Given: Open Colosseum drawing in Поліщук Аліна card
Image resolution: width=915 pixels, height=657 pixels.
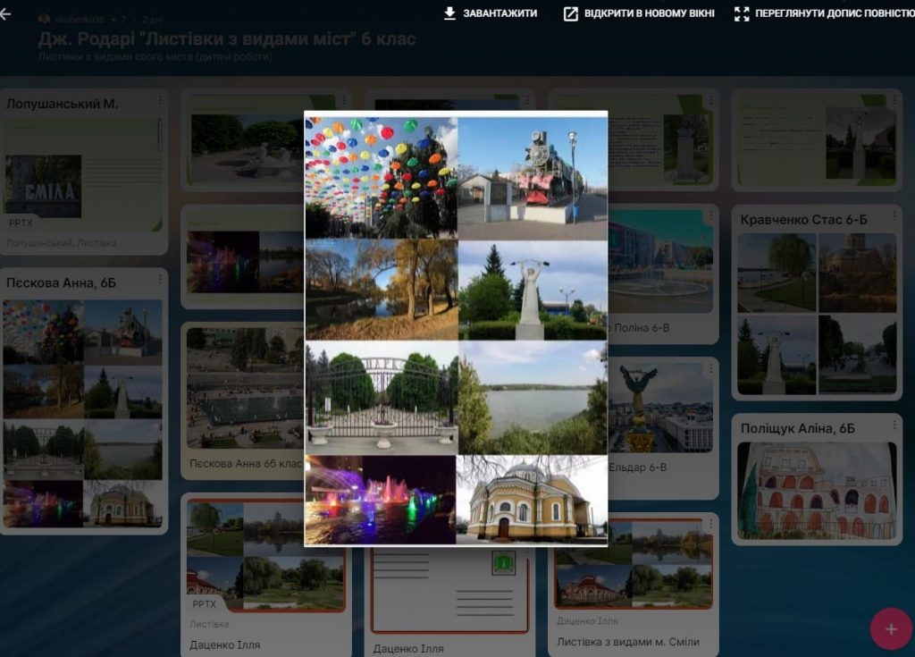Looking at the screenshot, I should coord(817,491).
